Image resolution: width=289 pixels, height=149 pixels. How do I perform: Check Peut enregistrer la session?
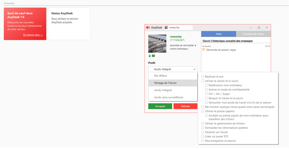(203, 141)
